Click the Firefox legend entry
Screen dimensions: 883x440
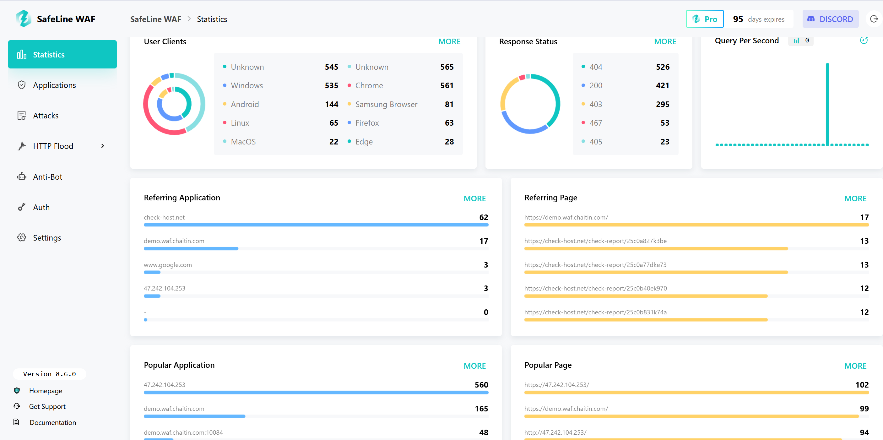pyautogui.click(x=400, y=122)
